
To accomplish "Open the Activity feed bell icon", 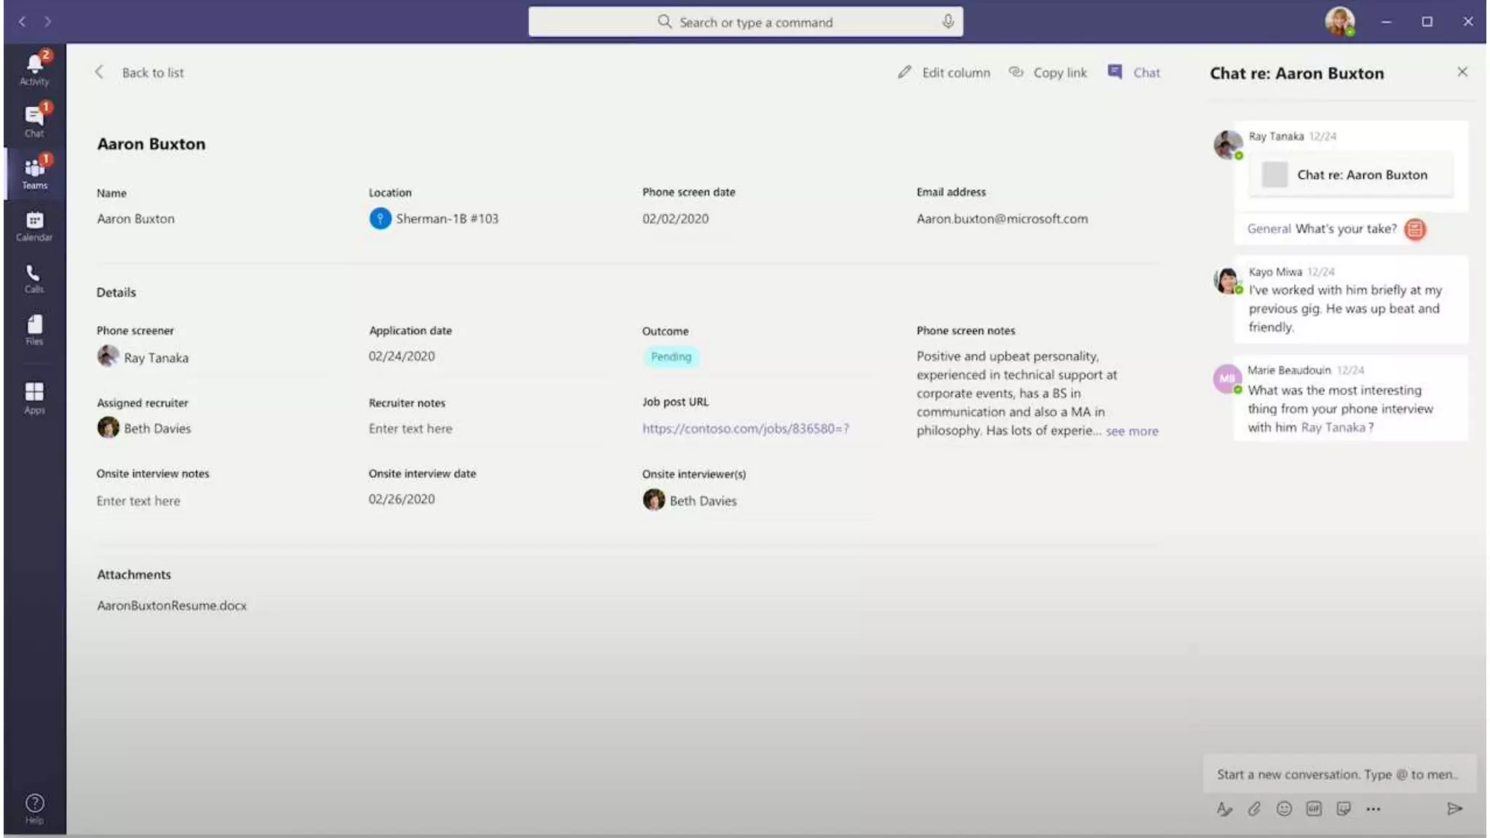I will point(34,68).
